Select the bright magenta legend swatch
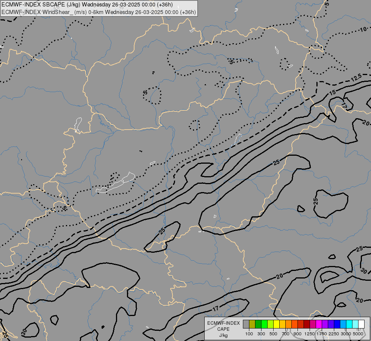 (x=319, y=324)
